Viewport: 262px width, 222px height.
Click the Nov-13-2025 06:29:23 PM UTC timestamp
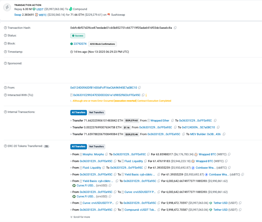[109, 52]
